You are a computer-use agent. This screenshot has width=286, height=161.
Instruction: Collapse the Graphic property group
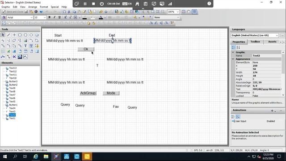233,52
